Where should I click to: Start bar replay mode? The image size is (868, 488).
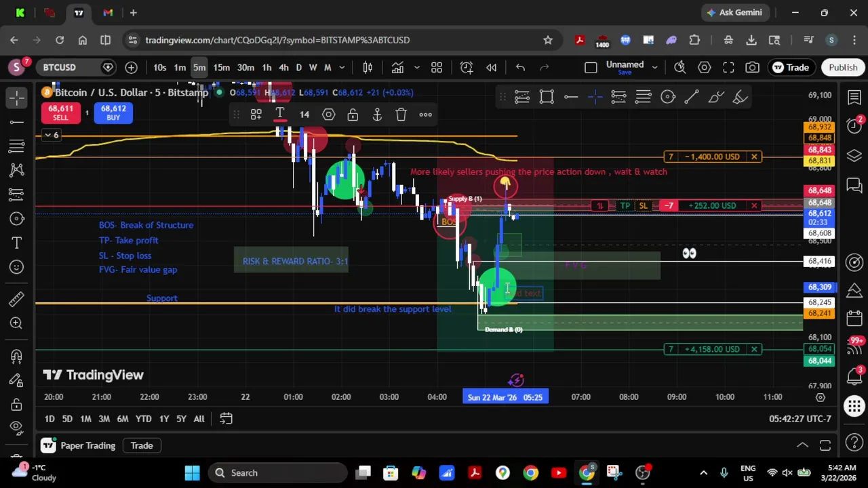click(491, 67)
